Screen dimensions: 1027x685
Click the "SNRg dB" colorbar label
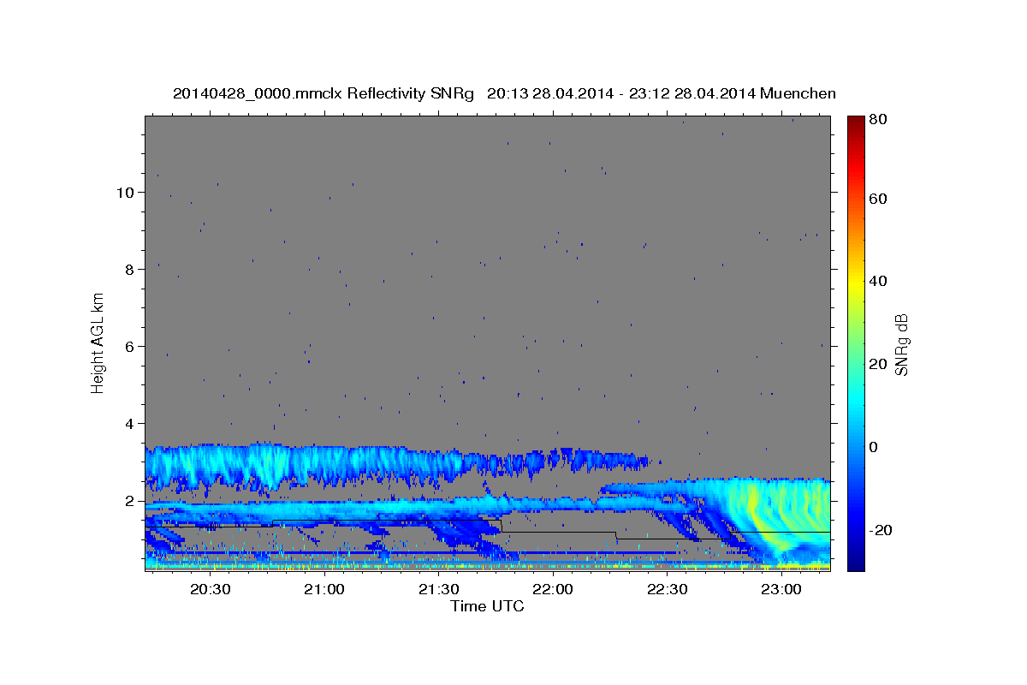tap(901, 343)
